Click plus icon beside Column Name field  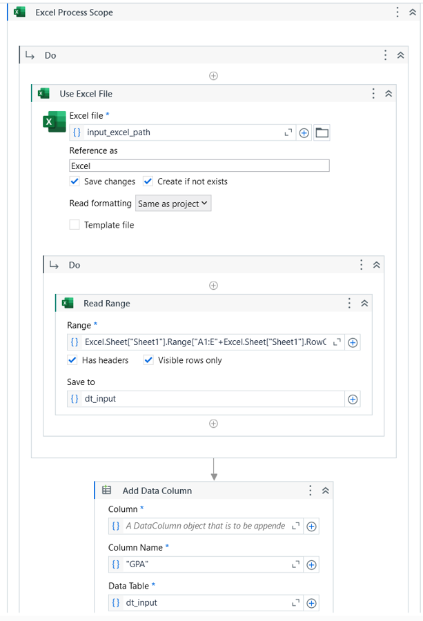pos(311,564)
